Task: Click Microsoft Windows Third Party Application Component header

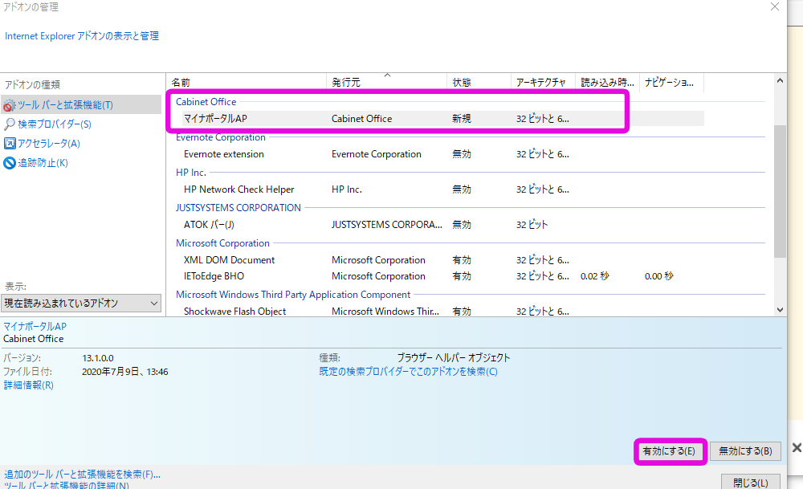Action: (x=293, y=295)
